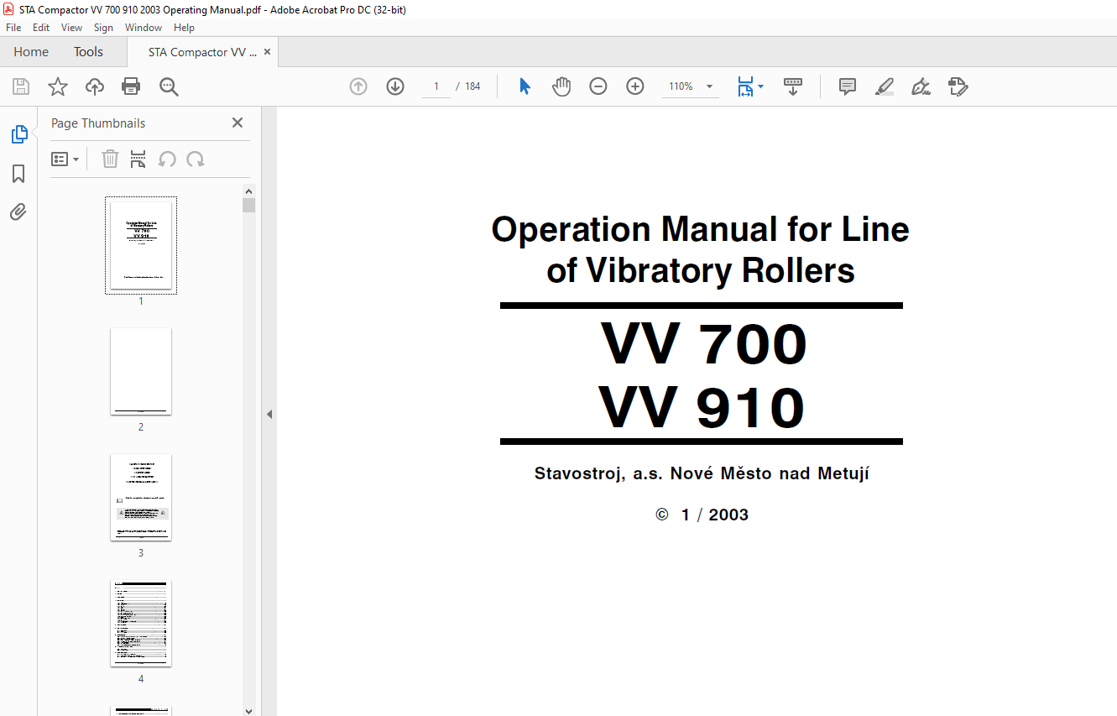Add document to favorites with star icon
Screen dimensions: 1117x716
coord(58,86)
